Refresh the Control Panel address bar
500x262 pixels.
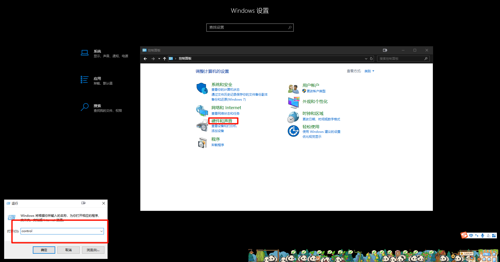(x=371, y=59)
